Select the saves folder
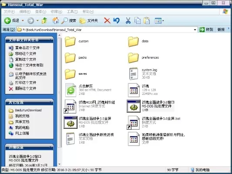The image size is (232, 174). coord(76,74)
